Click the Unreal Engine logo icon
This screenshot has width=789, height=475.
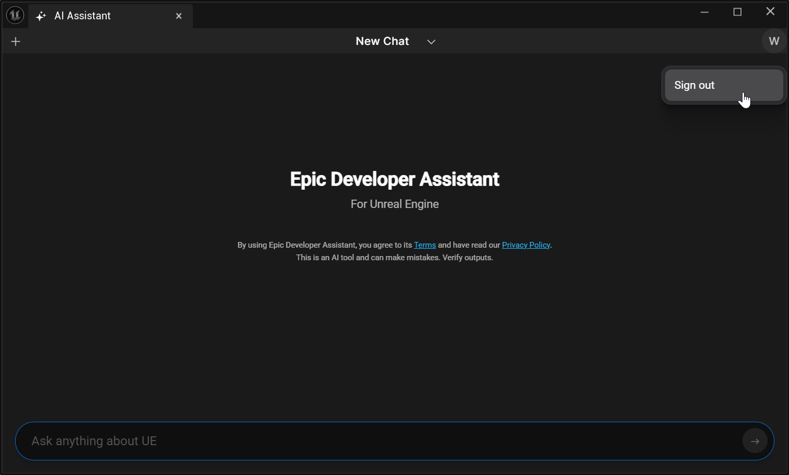[x=15, y=16]
